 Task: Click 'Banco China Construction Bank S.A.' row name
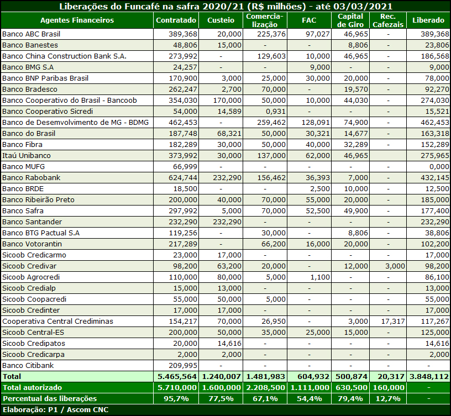65,56
